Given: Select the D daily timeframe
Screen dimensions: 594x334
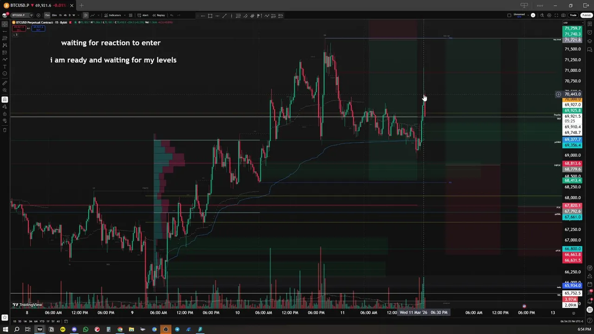Looking at the screenshot, I should click(70, 15).
